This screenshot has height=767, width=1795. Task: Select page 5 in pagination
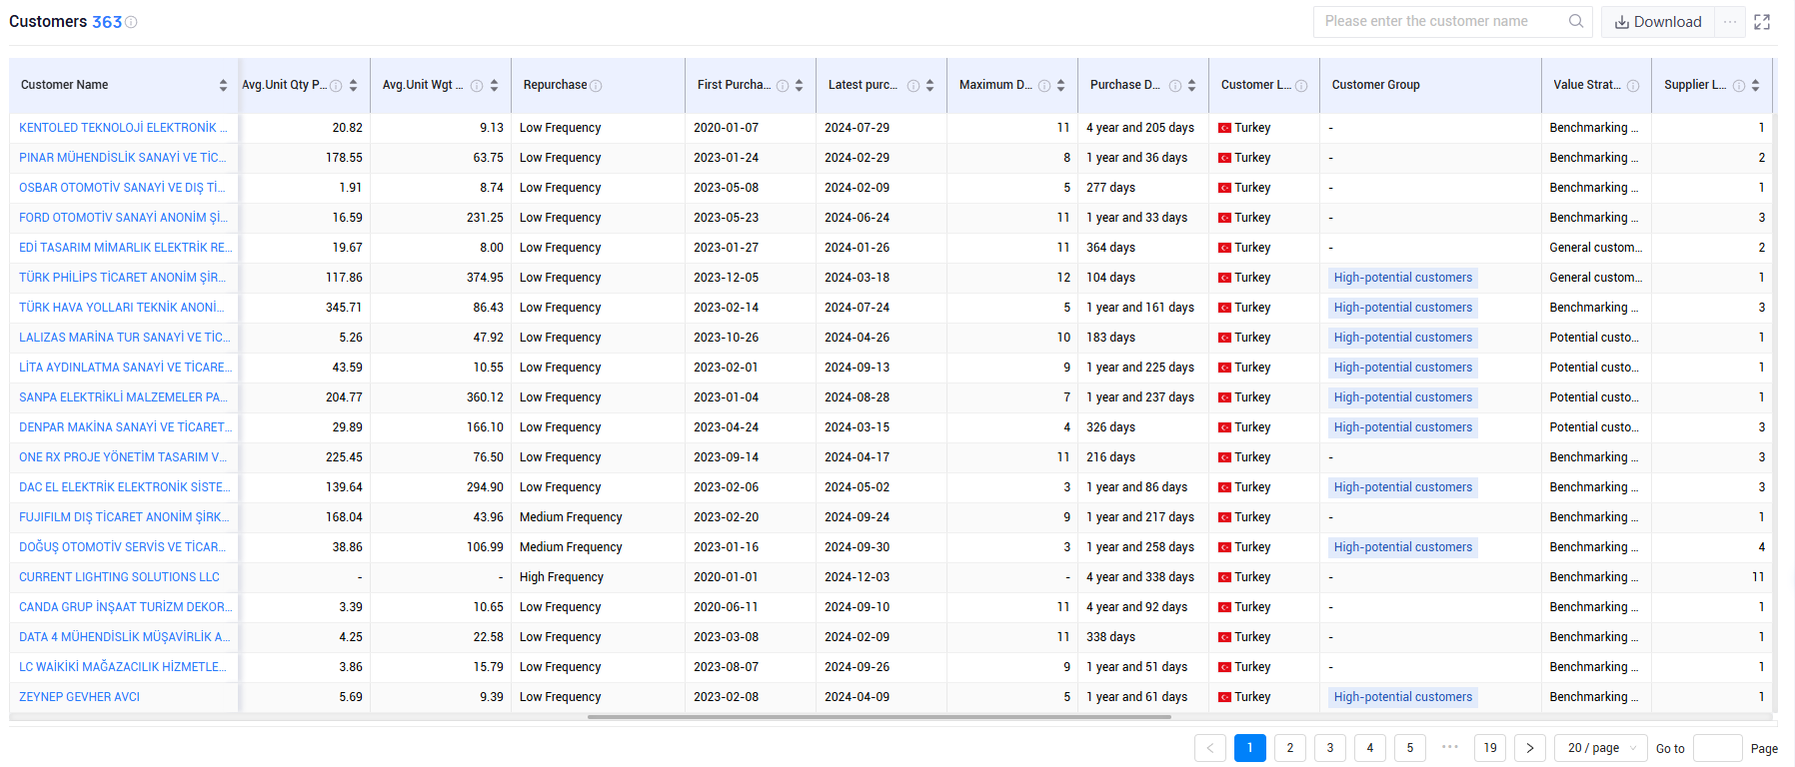coord(1410,748)
